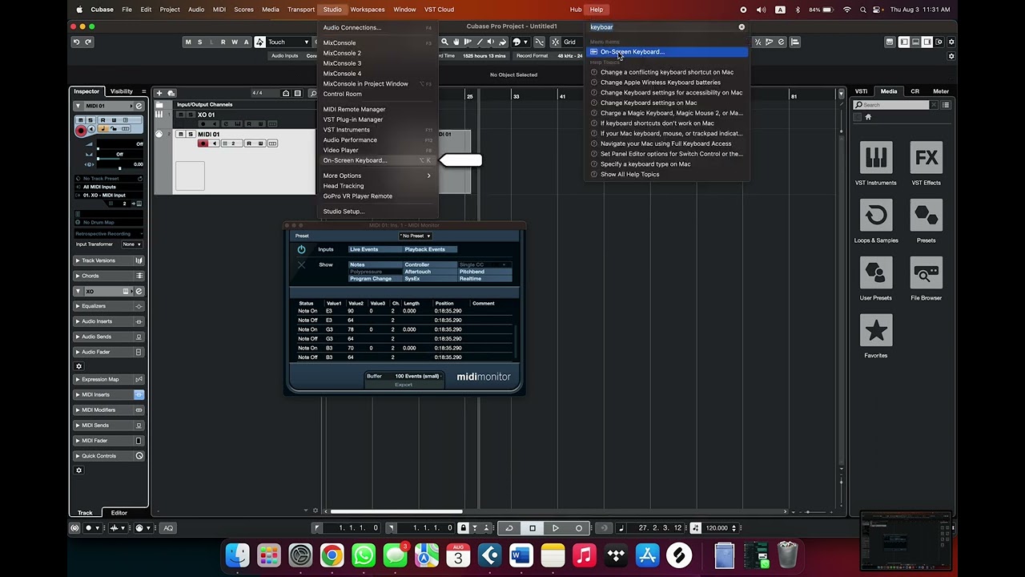Click the Add Track plus button
Image resolution: width=1025 pixels, height=577 pixels.
pos(159,93)
